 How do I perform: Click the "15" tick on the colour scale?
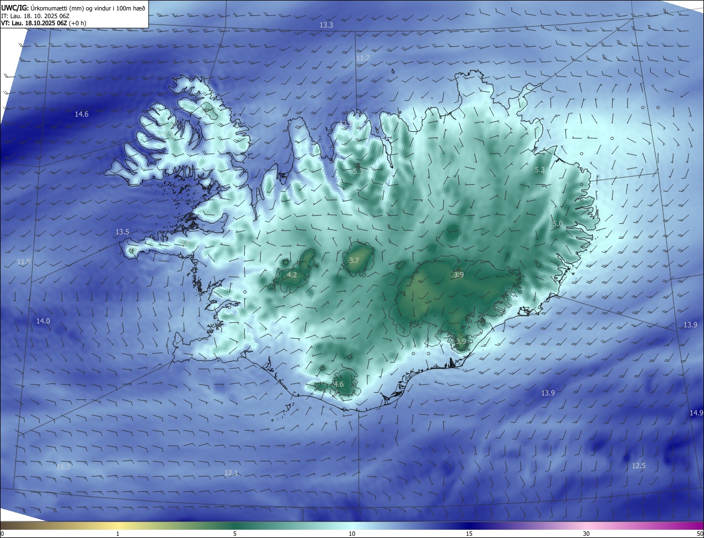(x=469, y=534)
